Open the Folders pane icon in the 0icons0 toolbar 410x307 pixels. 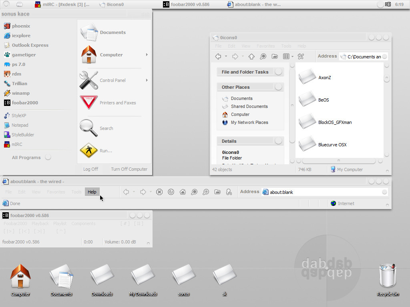tap(275, 56)
